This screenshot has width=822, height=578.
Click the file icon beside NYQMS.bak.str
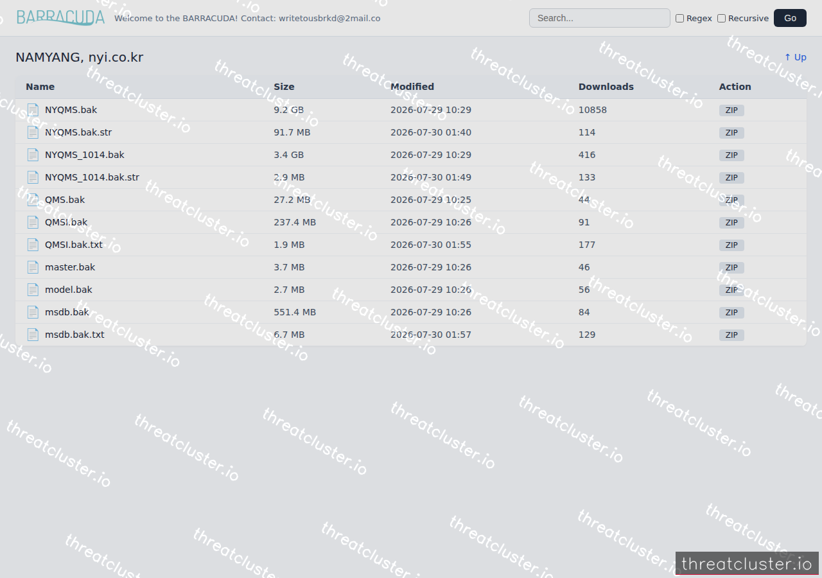pyautogui.click(x=33, y=132)
